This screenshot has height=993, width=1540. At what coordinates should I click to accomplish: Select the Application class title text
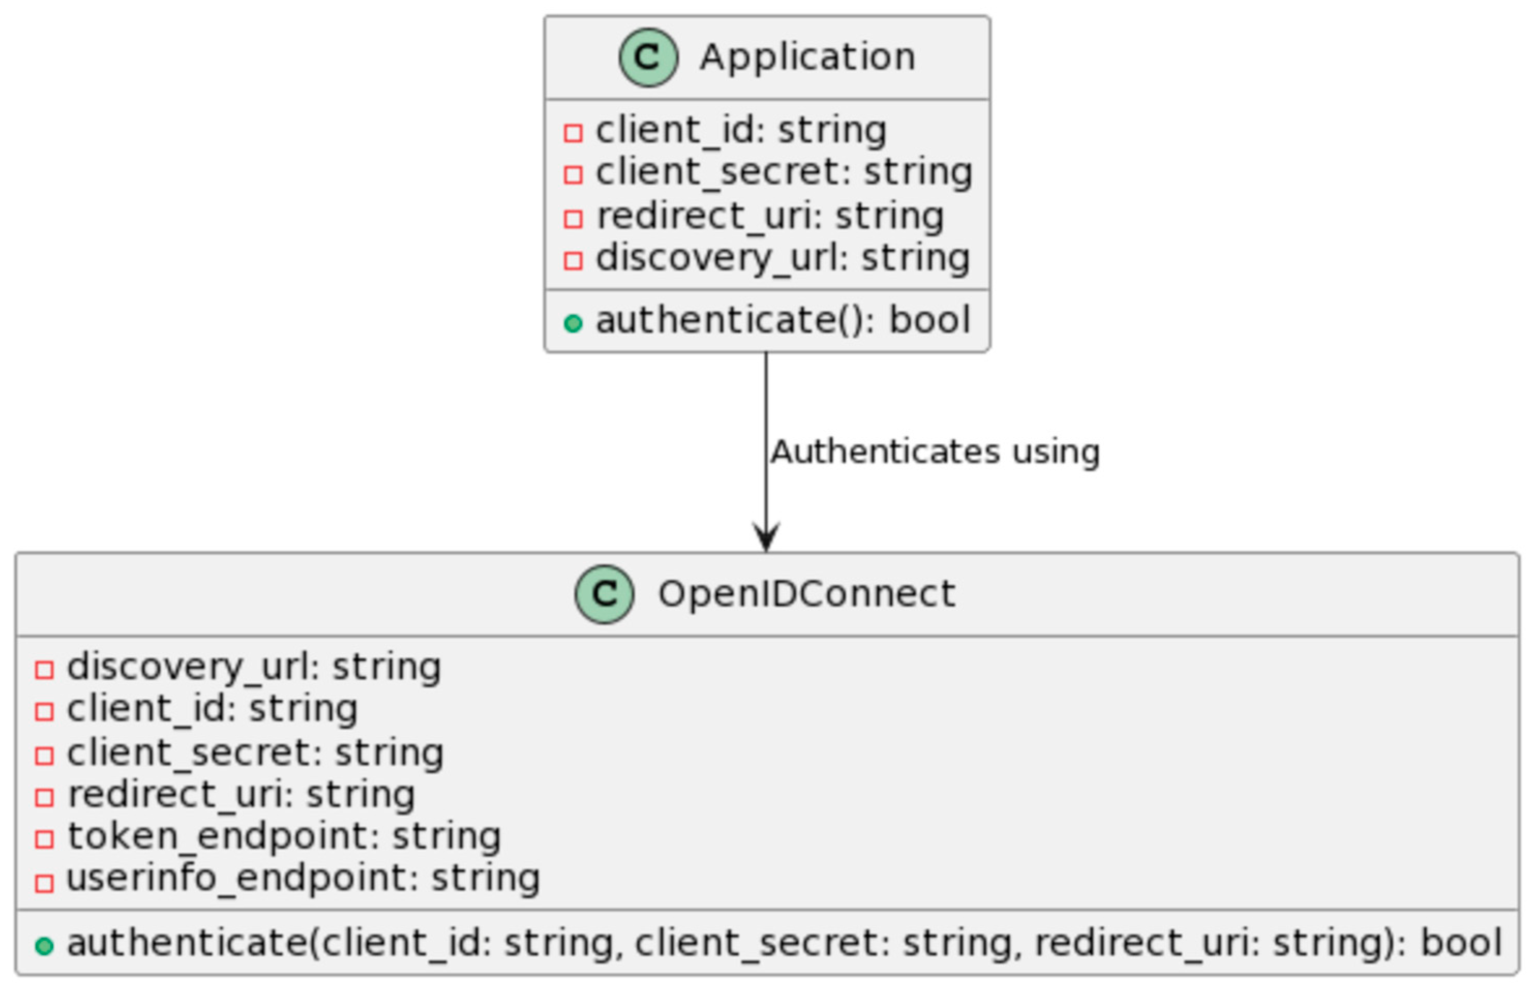tap(807, 57)
